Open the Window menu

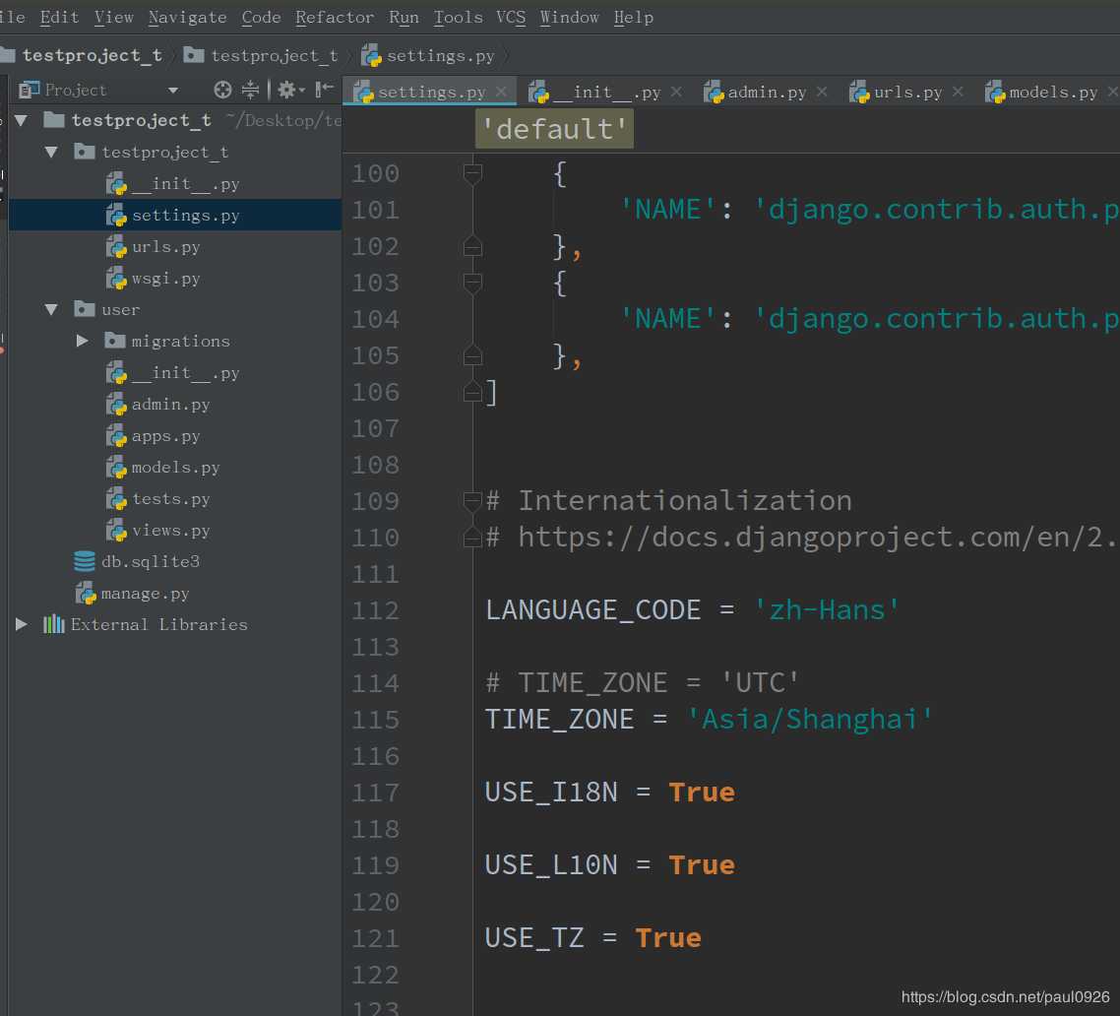coord(569,17)
